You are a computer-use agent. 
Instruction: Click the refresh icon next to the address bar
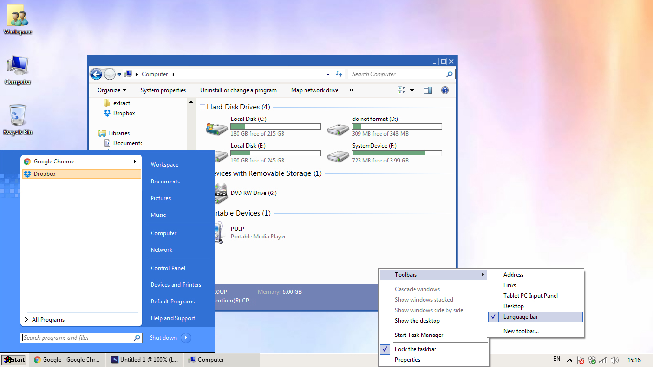pyautogui.click(x=339, y=74)
